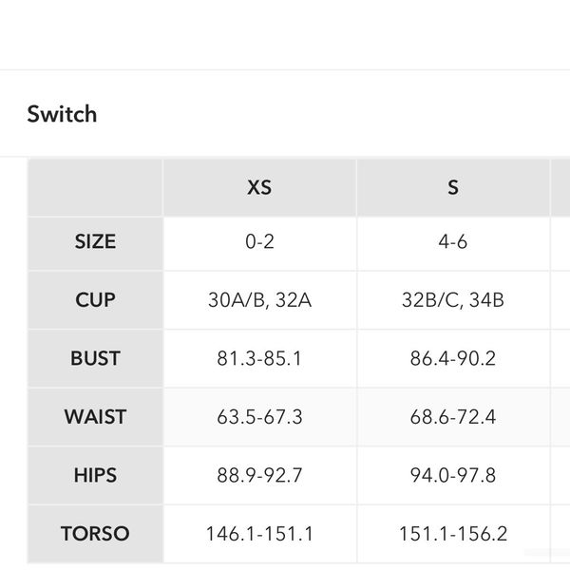Click the SIZE row label
Screen dimensions: 570x570
(x=95, y=241)
